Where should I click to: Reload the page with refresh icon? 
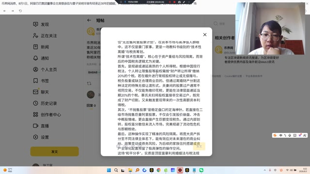click(20, 11)
